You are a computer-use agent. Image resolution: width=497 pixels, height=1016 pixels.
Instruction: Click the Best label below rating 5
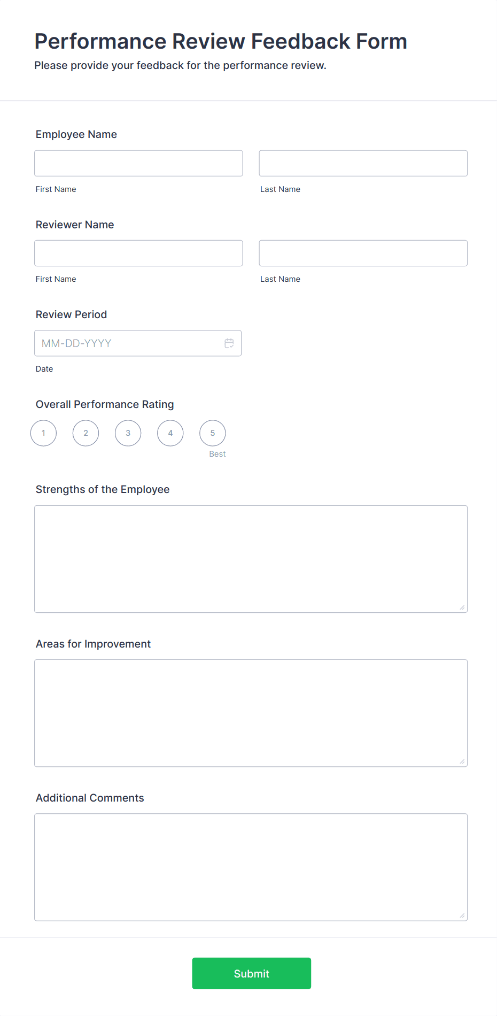point(217,453)
